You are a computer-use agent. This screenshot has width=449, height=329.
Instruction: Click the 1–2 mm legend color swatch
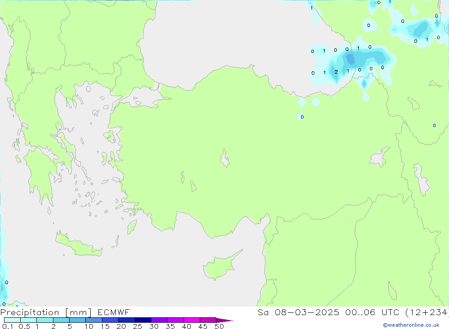[x=45, y=320]
